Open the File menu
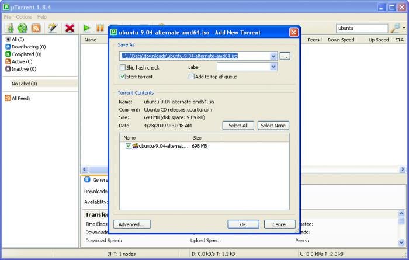The width and height of the screenshot is (409, 260). pos(7,17)
